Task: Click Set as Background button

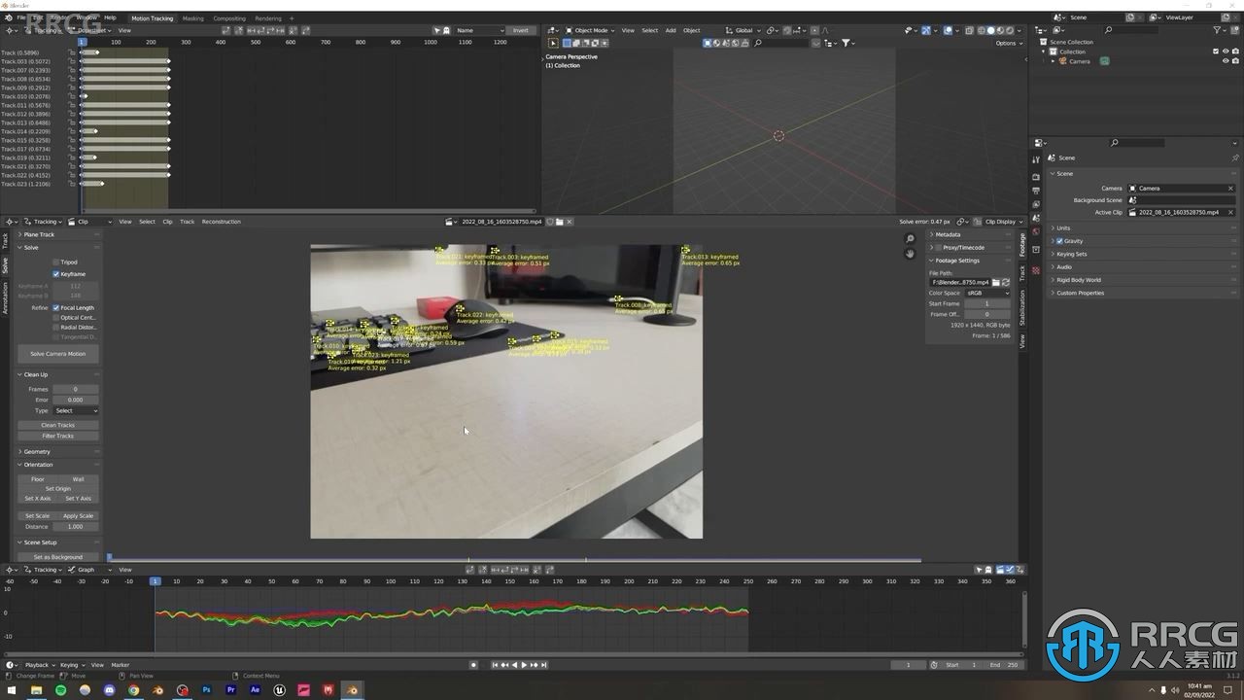Action: [57, 557]
